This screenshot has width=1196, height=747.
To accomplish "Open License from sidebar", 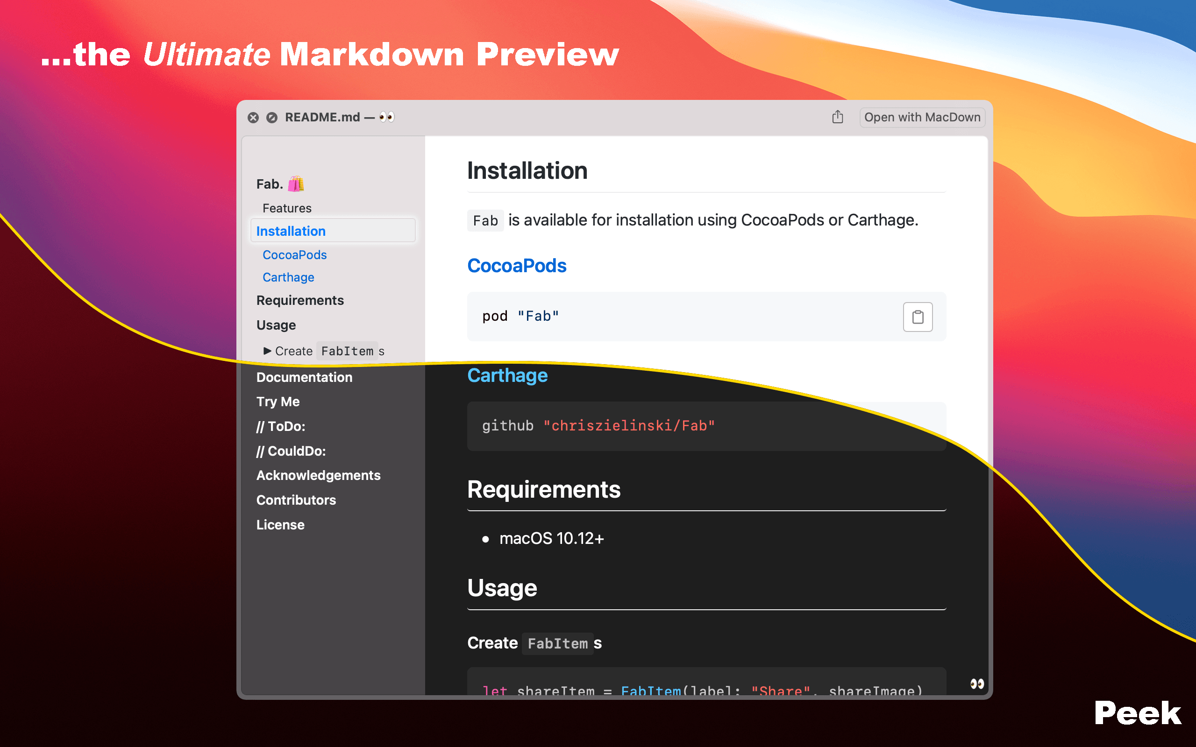I will [280, 525].
